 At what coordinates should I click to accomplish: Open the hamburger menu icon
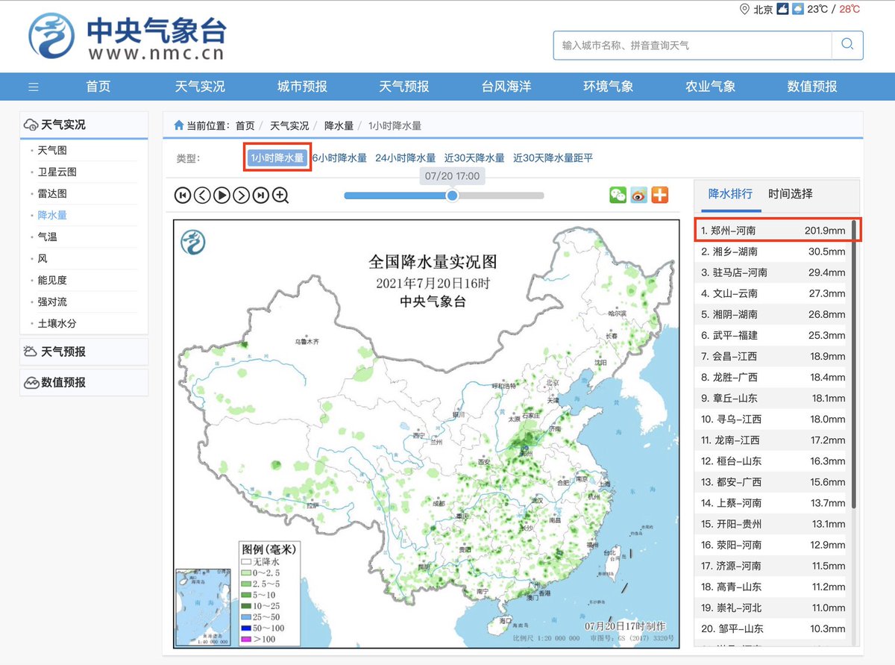coord(34,87)
